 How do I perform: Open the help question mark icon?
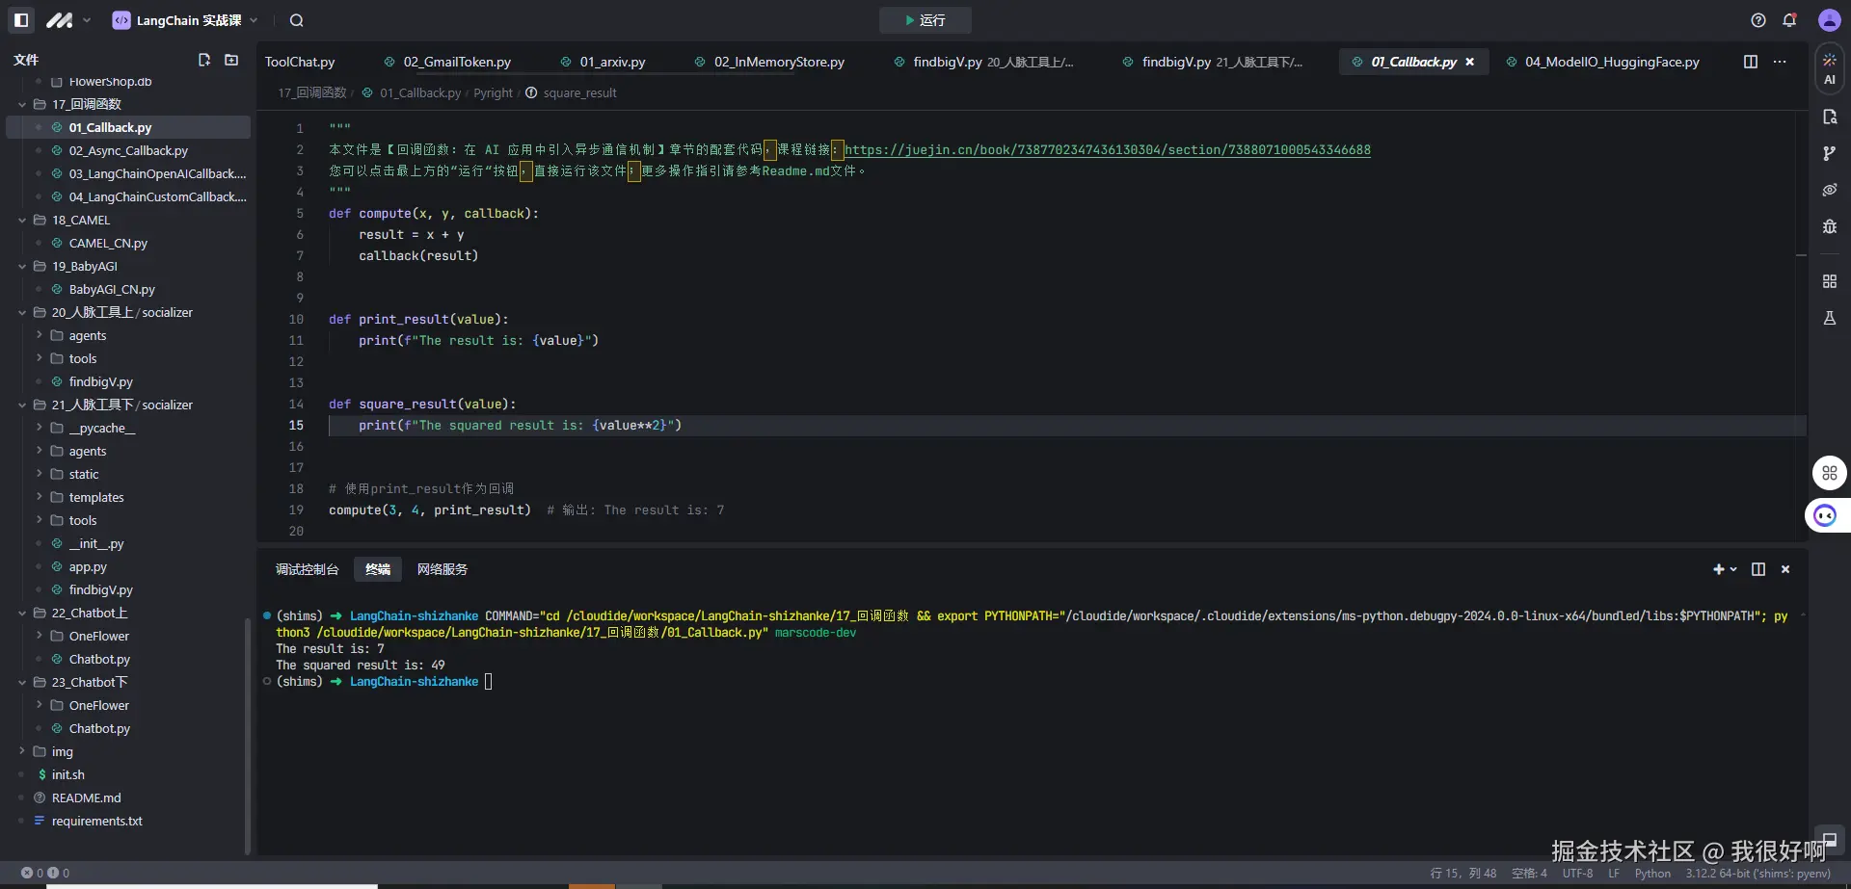click(x=1758, y=20)
